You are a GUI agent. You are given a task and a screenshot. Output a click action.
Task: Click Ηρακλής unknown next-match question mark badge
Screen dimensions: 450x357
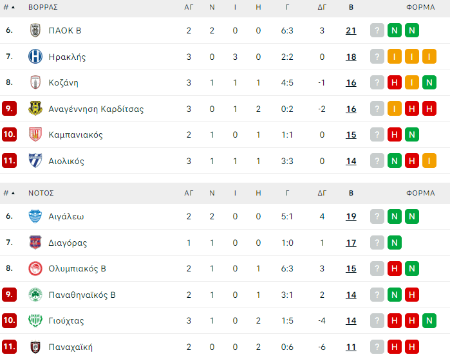pos(377,57)
